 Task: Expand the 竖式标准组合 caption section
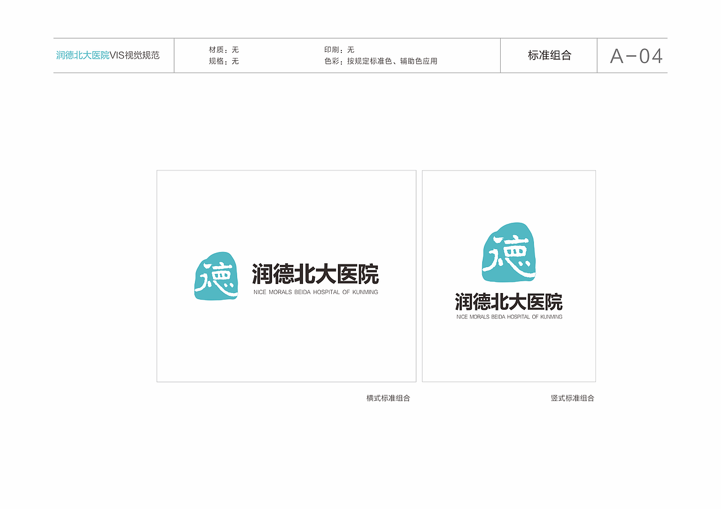[x=573, y=398]
